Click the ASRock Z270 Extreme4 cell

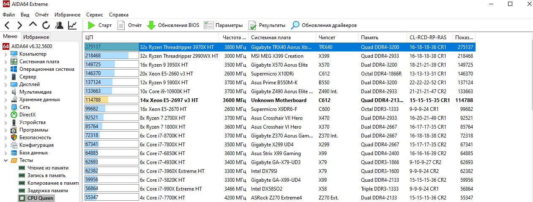click(276, 197)
